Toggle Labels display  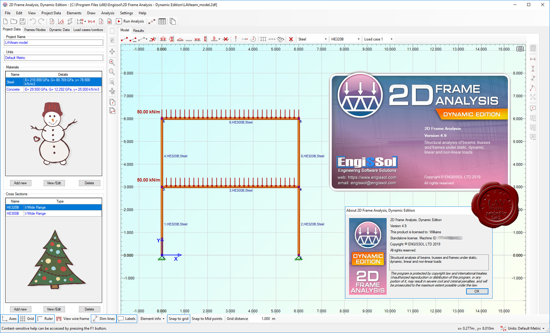(x=127, y=319)
